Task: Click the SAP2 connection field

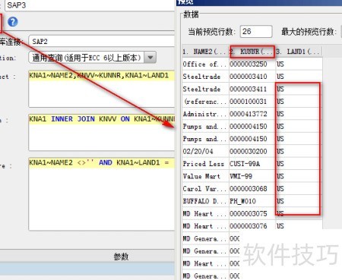Action: [102, 41]
